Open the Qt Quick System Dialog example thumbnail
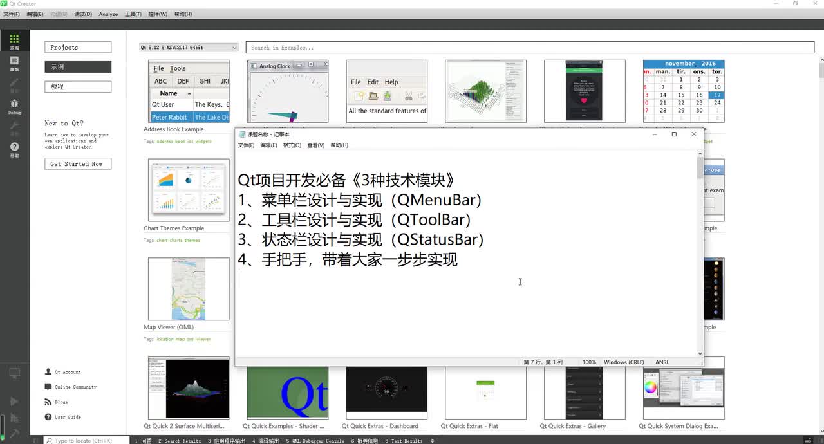The image size is (824, 444). [684, 393]
